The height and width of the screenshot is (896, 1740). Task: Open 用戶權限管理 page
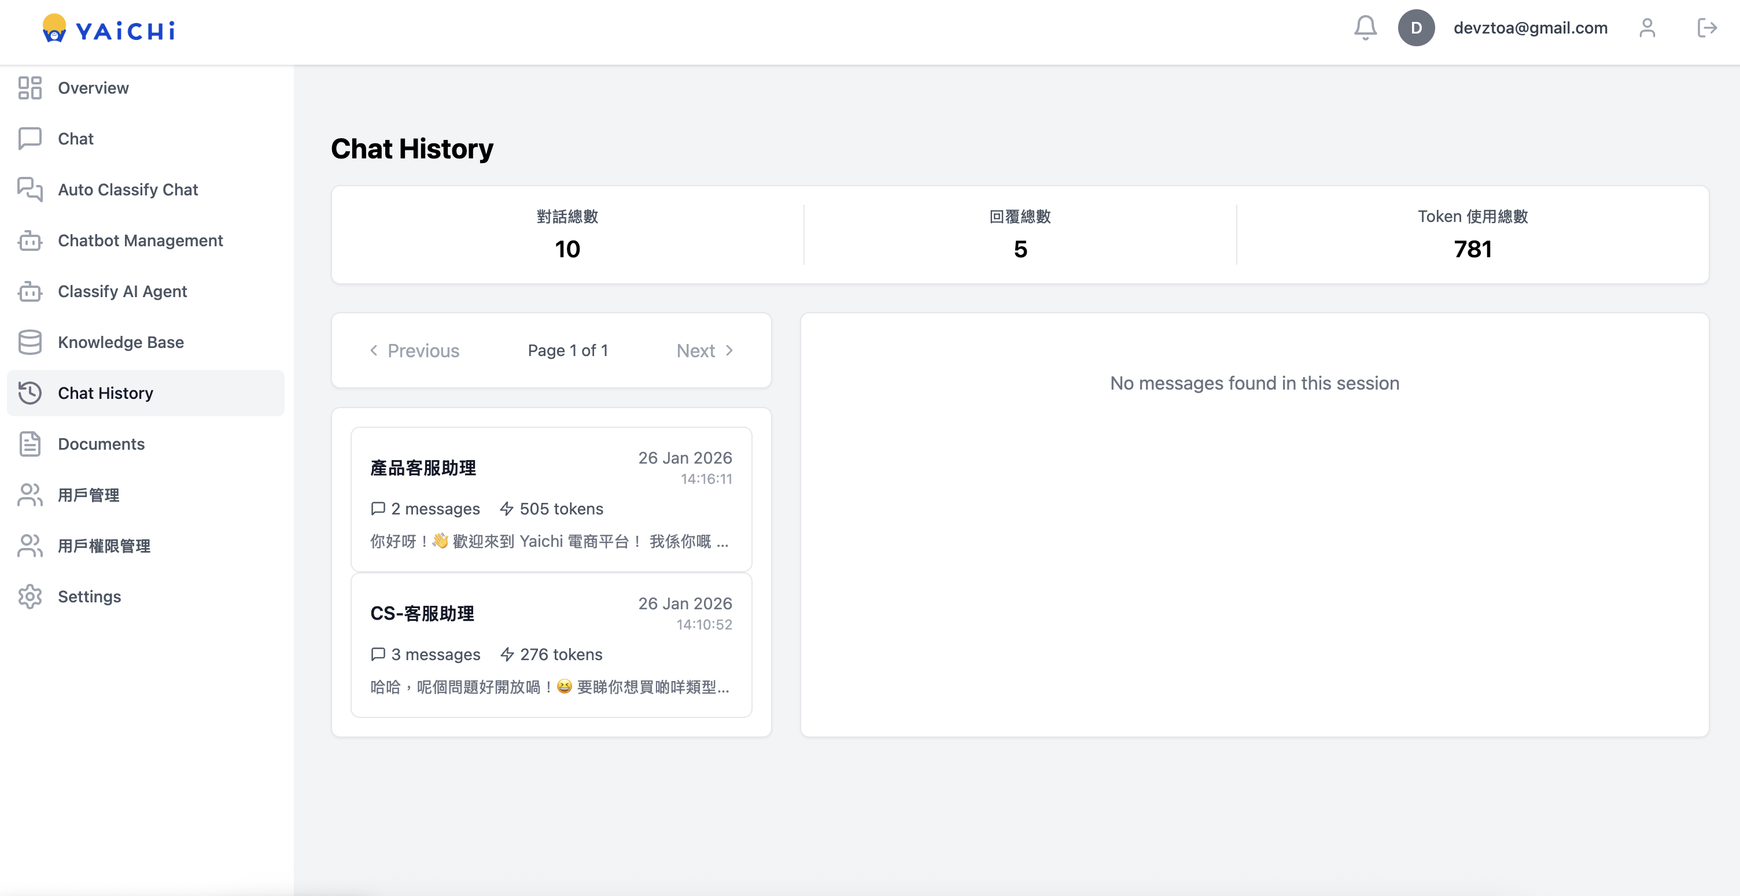[145, 546]
